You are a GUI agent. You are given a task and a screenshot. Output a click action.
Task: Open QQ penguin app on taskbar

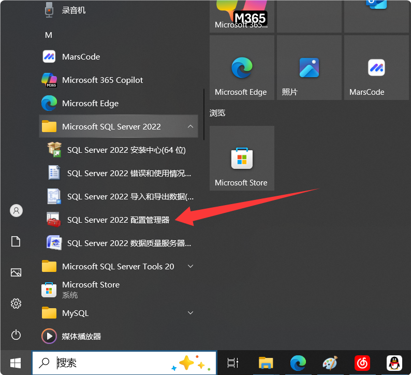394,363
